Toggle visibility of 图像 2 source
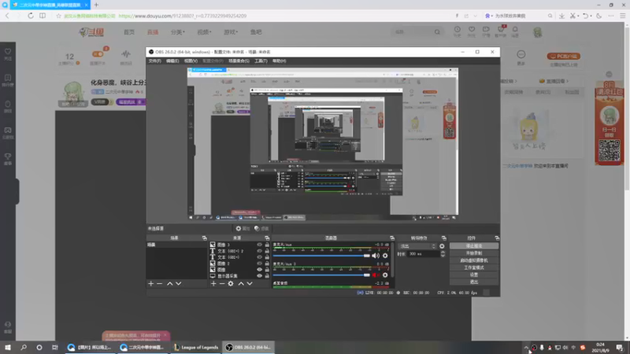The width and height of the screenshot is (630, 354). [260, 264]
